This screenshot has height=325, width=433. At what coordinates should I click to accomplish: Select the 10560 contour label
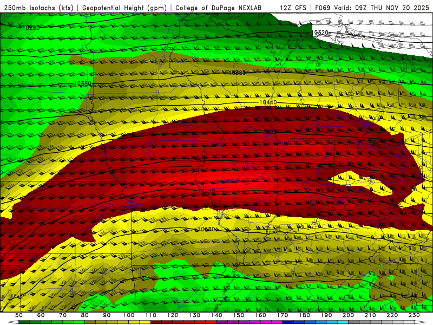pyautogui.click(x=196, y=160)
